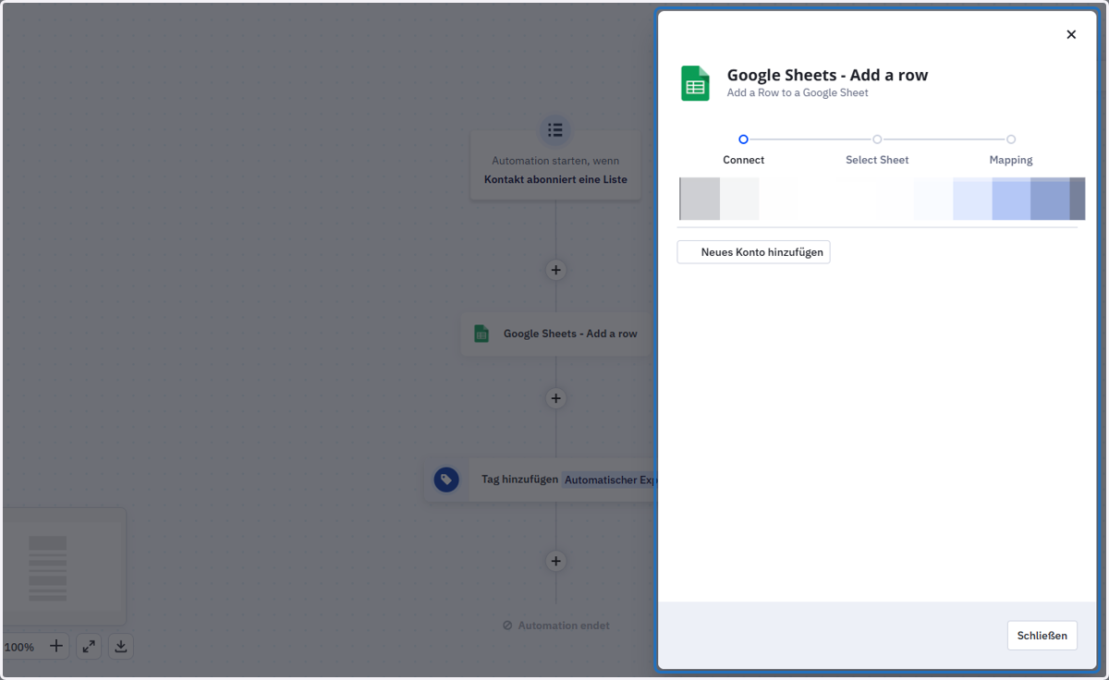Viewport: 1109px width, 680px height.
Task: Click Google Sheets - Add a row heading
Action: click(x=827, y=75)
